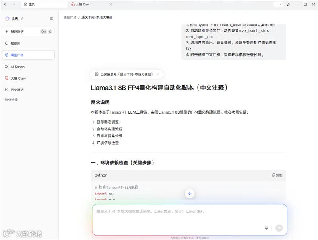Click list item 环境依赖检查

tap(107, 143)
